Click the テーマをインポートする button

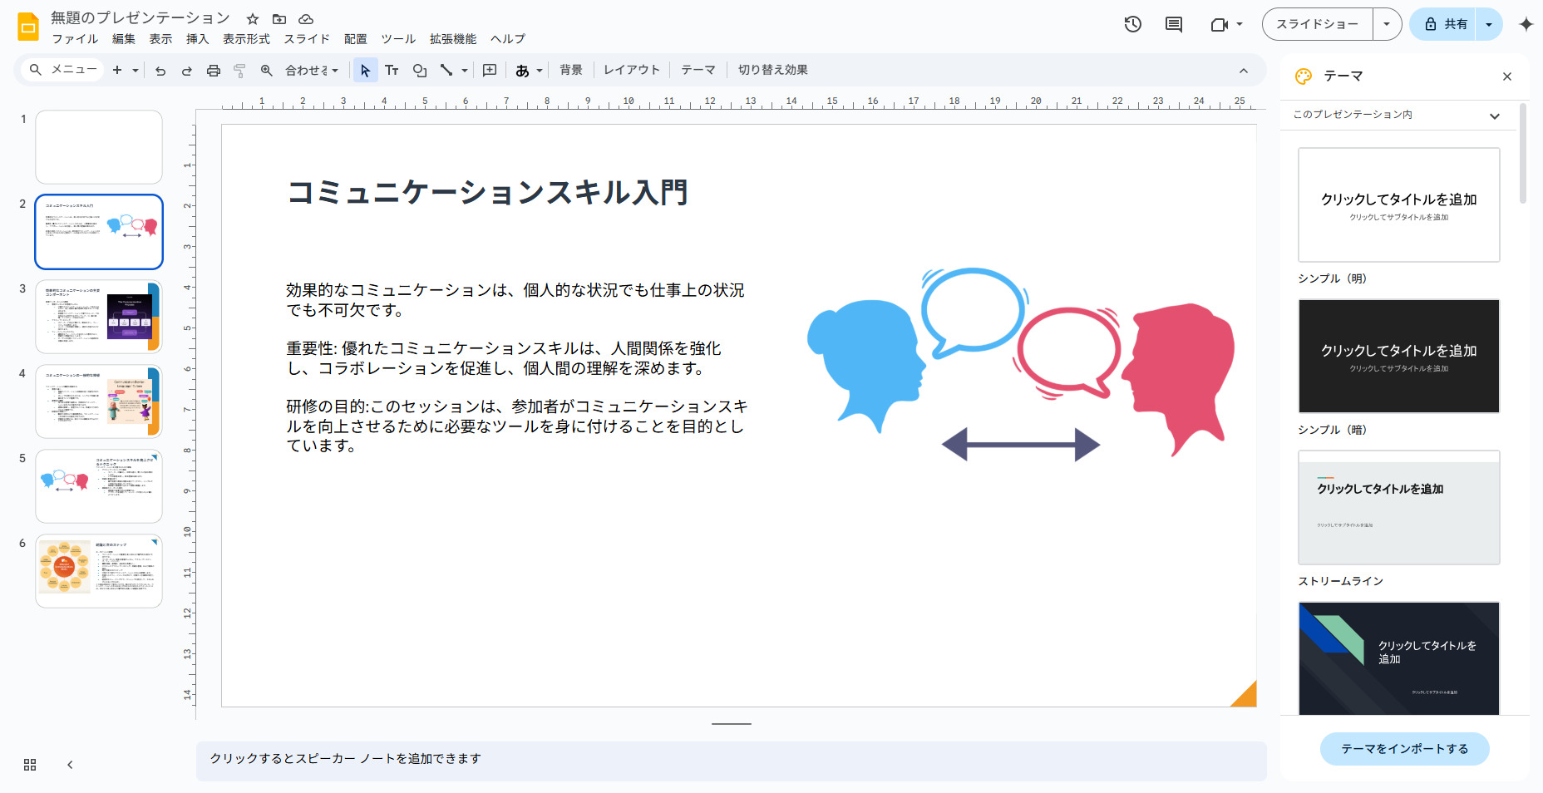point(1404,748)
